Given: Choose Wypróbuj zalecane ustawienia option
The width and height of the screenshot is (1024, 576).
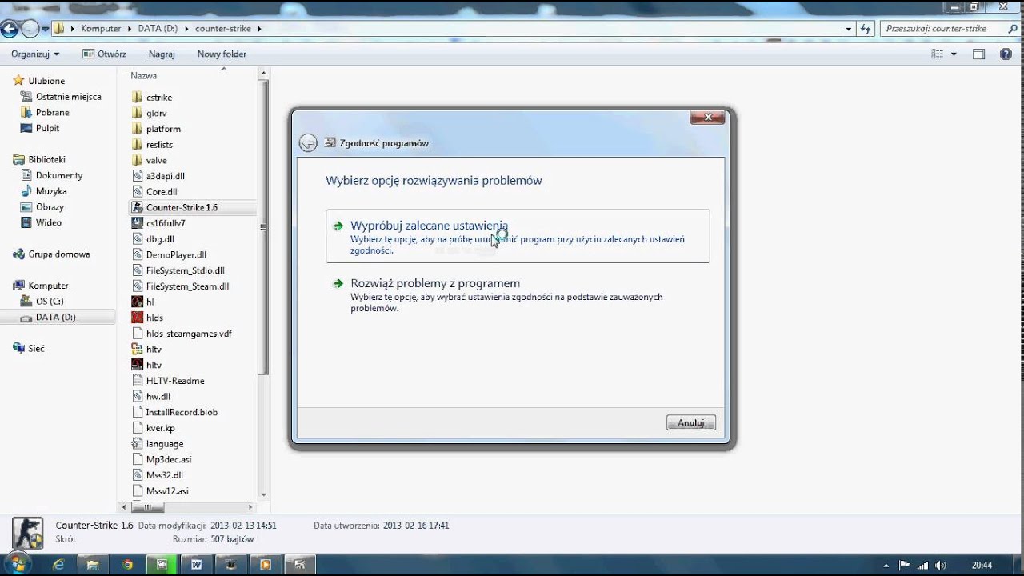Looking at the screenshot, I should pos(518,236).
